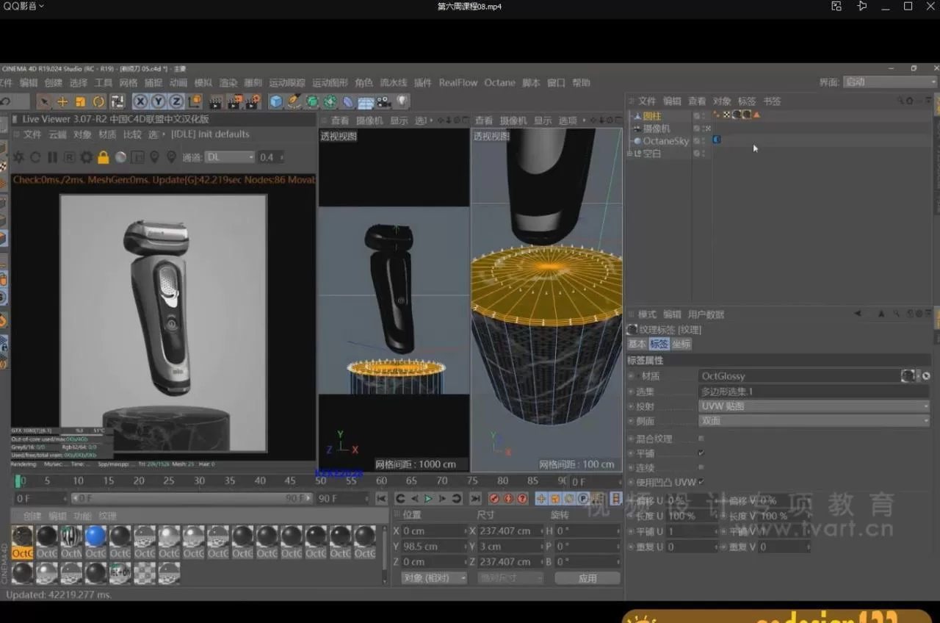
Task: Click the blue material sphere thumbnail
Action: [x=95, y=536]
